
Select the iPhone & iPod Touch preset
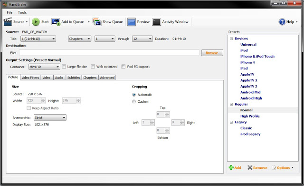(x=257, y=57)
